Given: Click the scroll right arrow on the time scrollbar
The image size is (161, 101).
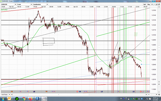Looking at the screenshot, I should click(x=146, y=95).
